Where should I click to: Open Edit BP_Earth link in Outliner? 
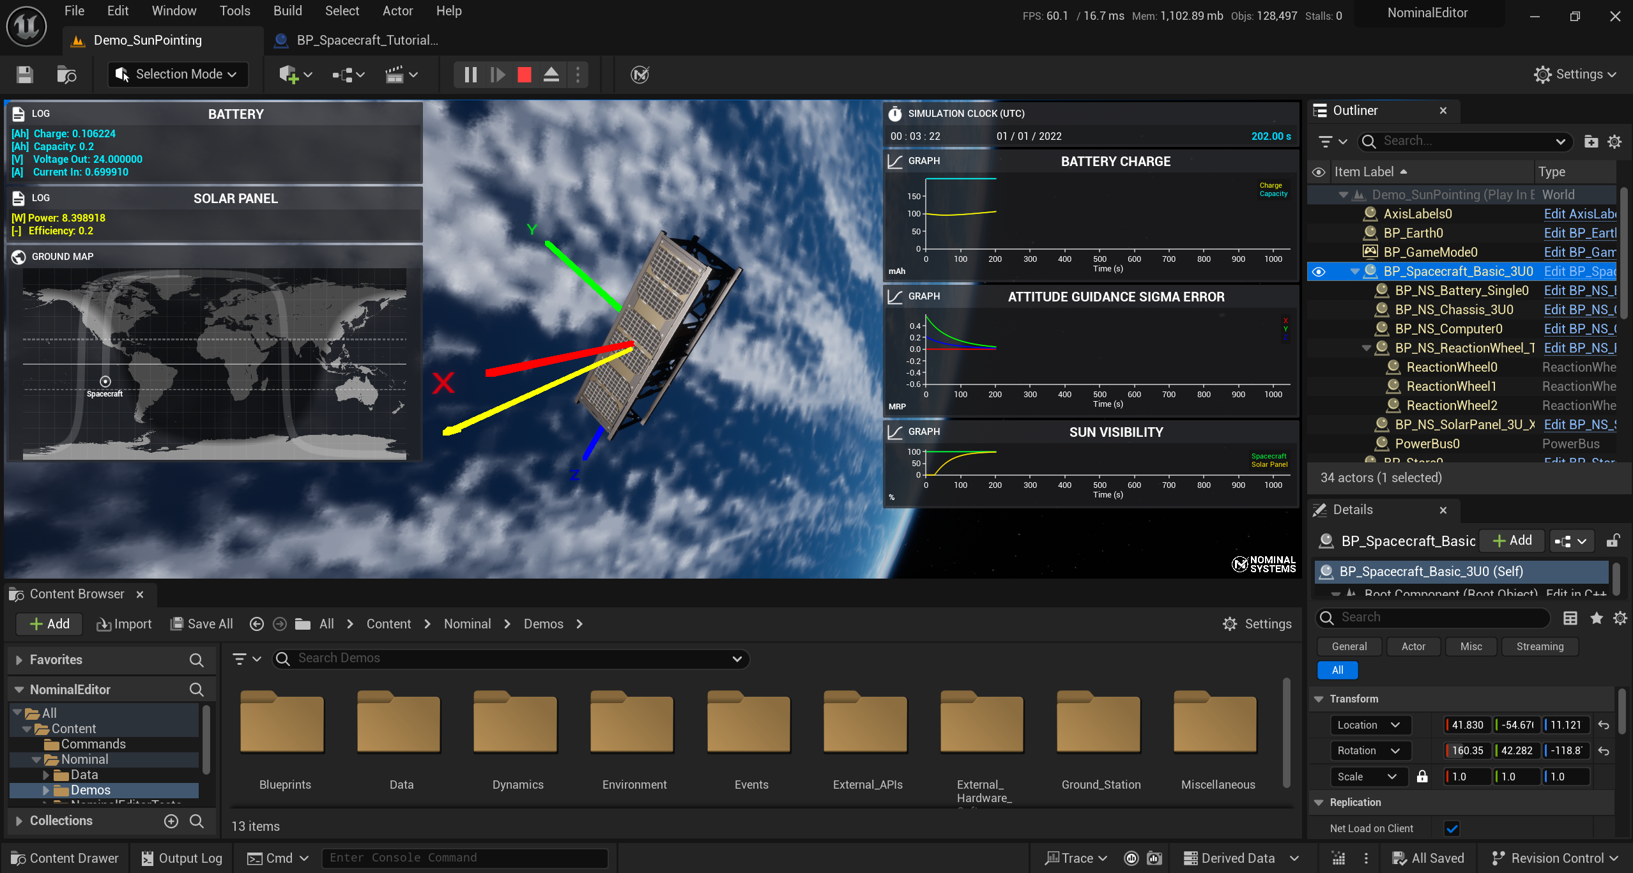click(1580, 233)
